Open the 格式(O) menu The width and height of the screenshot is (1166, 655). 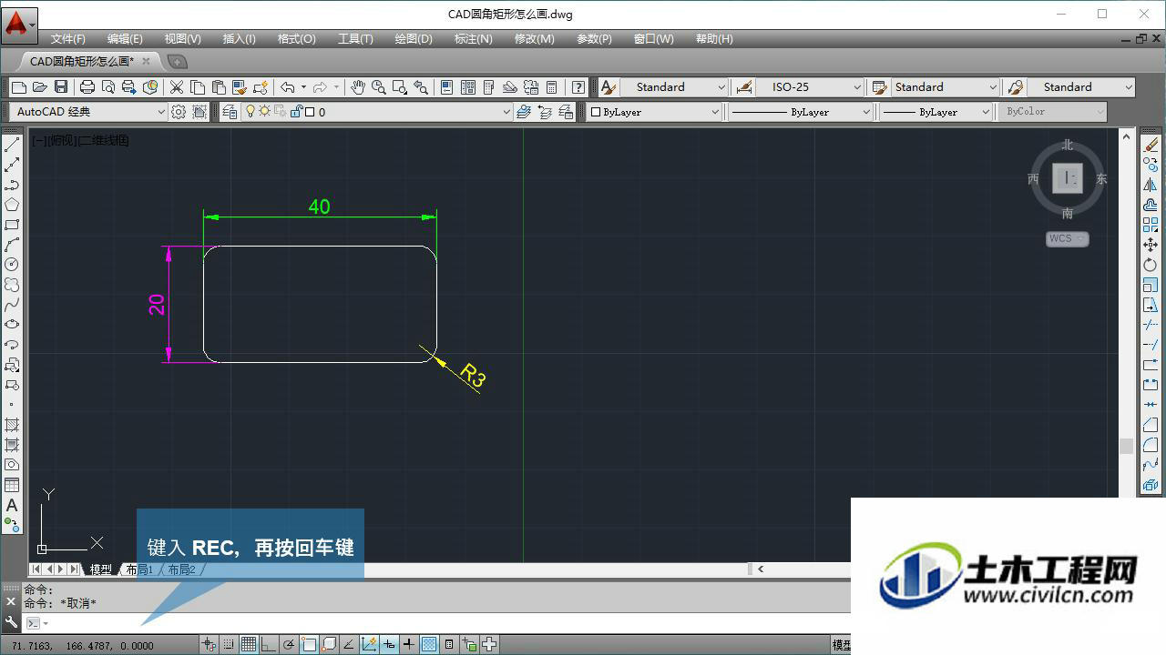tap(297, 39)
